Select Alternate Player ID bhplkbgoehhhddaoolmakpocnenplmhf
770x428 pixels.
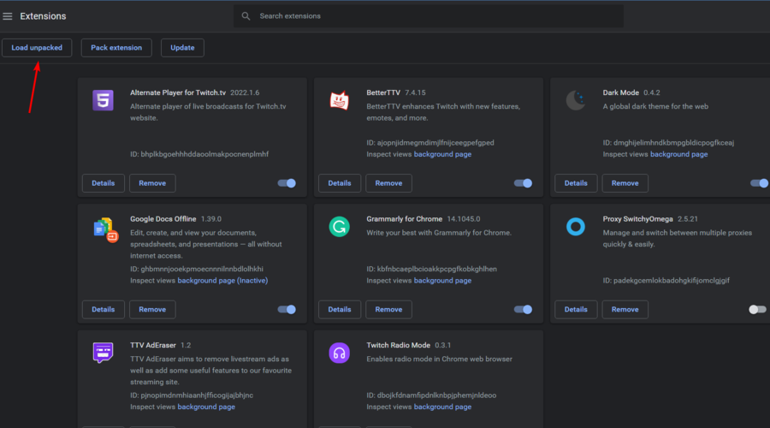pyautogui.click(x=199, y=154)
